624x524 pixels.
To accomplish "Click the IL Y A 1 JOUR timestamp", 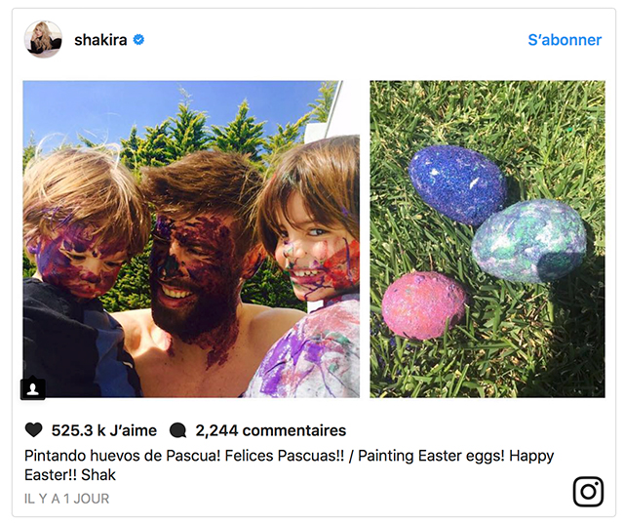I will point(66,499).
